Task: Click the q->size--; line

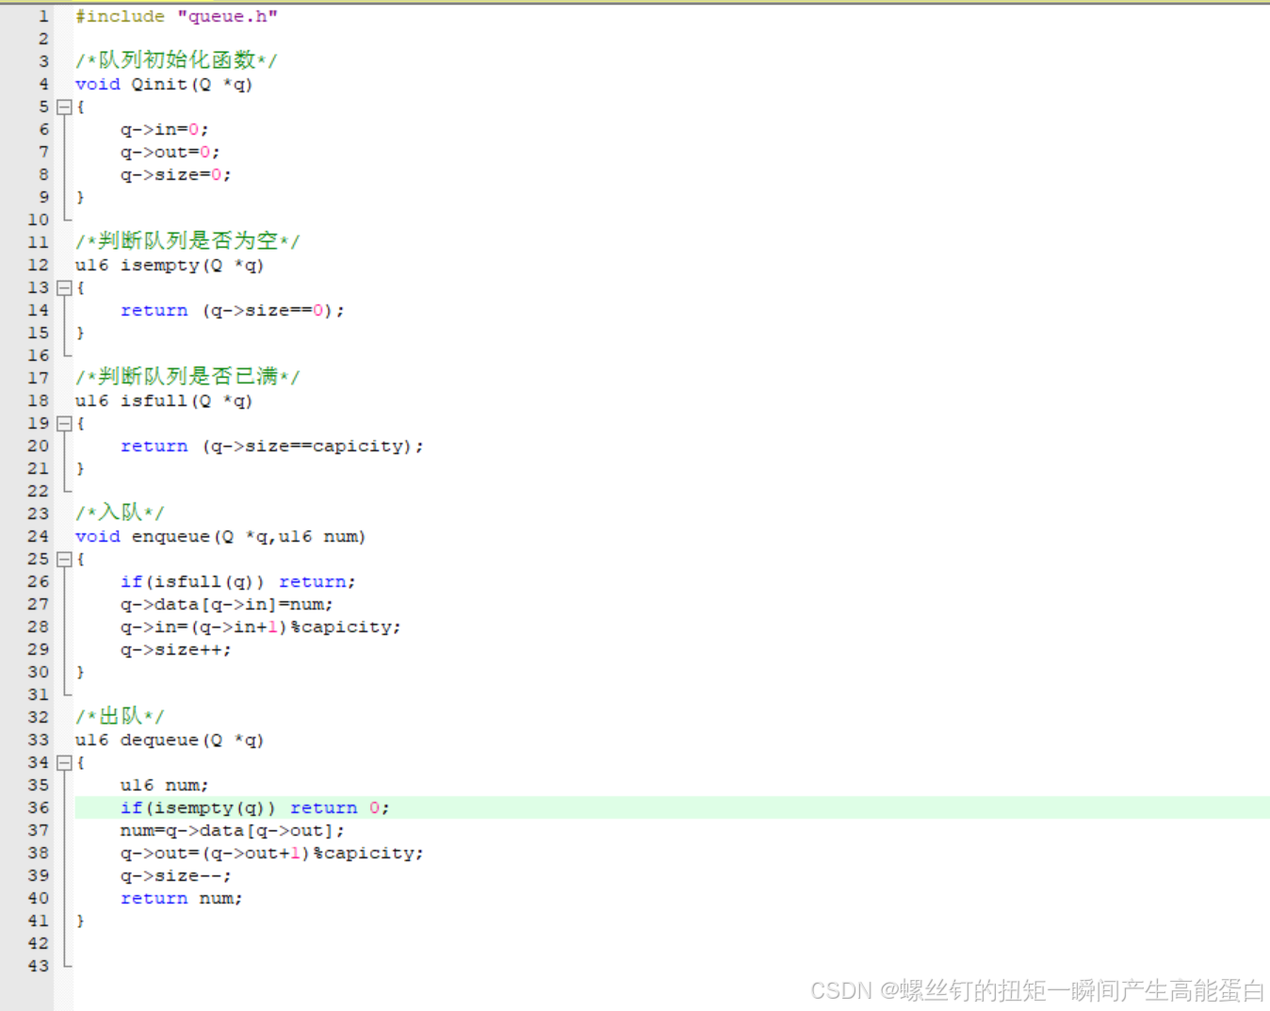Action: (176, 876)
